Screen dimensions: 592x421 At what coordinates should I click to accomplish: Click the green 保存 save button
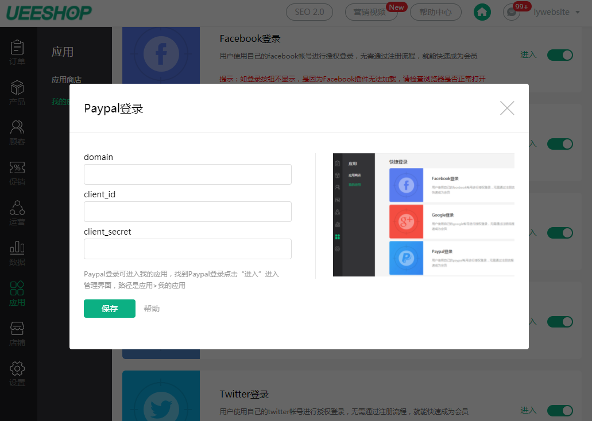[110, 309]
